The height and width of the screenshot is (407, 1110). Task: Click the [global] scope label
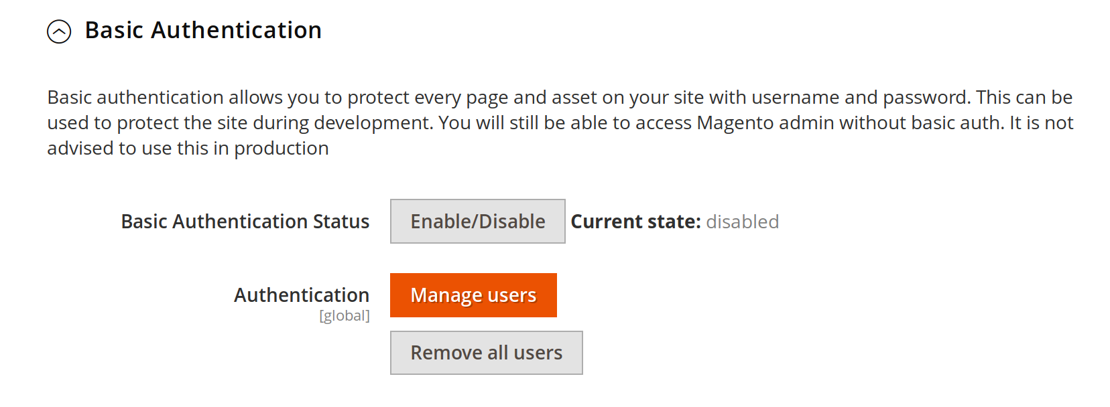(x=344, y=316)
